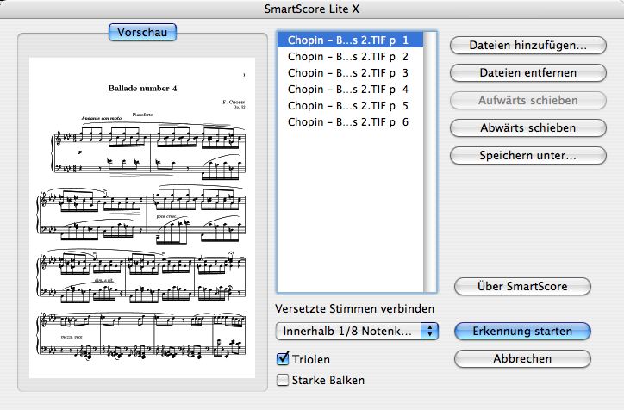This screenshot has height=410, width=624.
Task: Select list row Chopin TIF p 4
Action: (x=350, y=89)
